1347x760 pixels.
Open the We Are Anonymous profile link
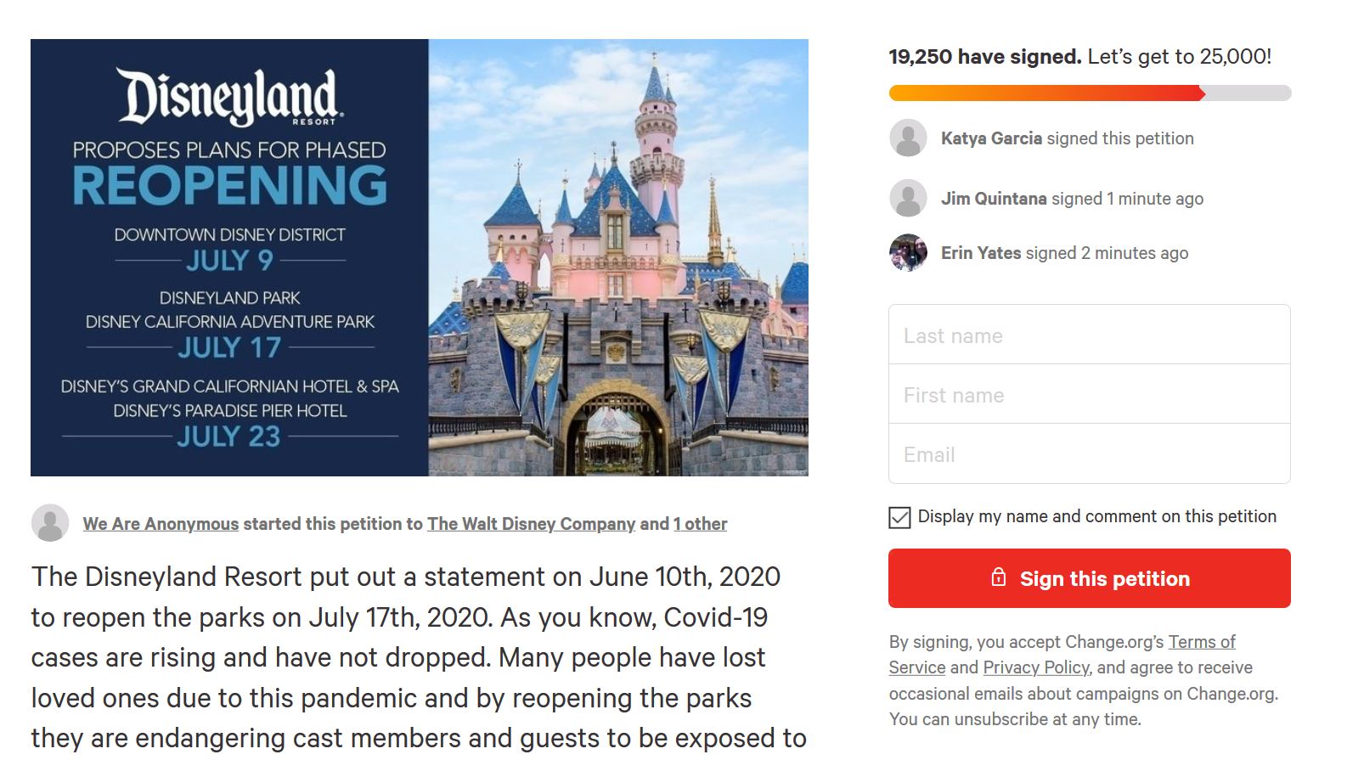161,524
